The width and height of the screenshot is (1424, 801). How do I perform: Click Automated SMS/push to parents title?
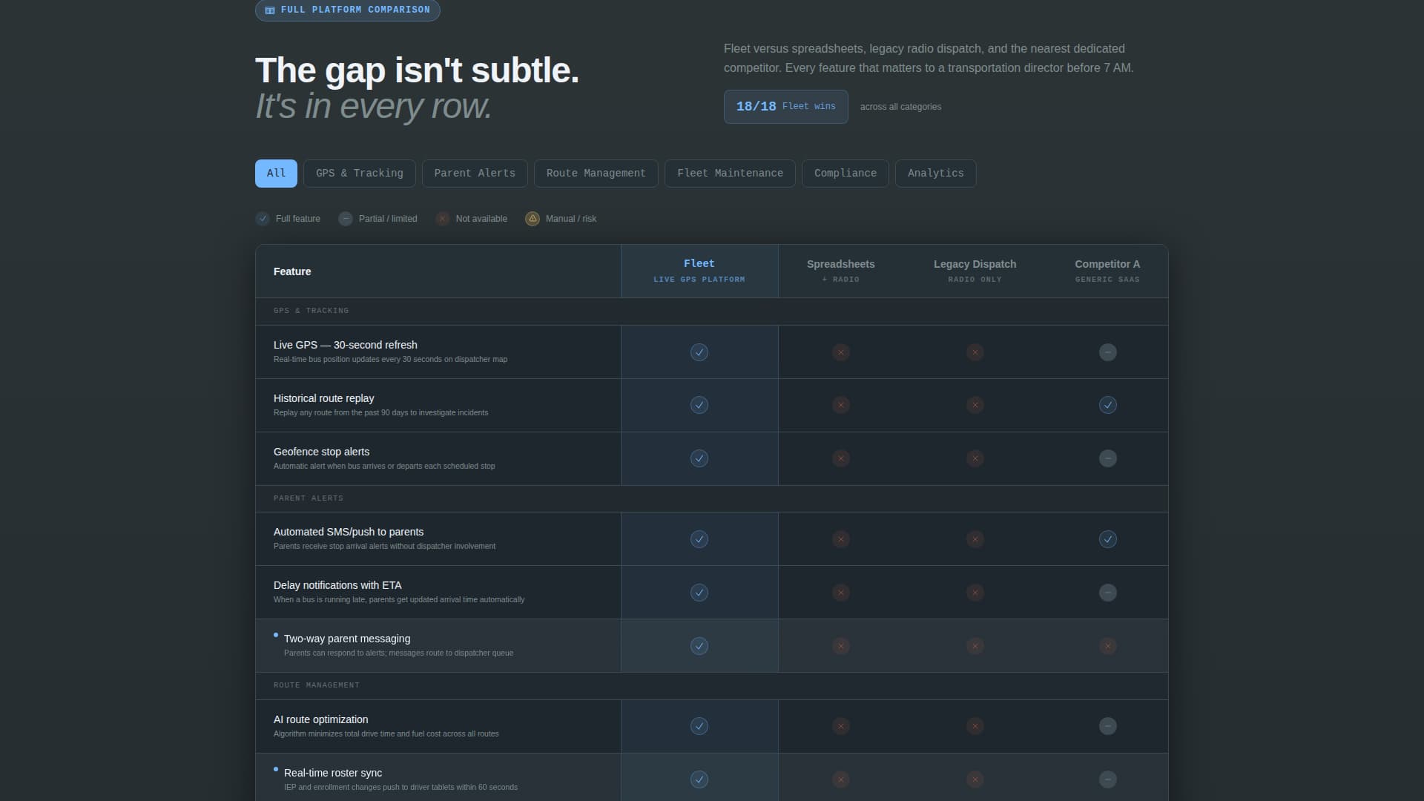tap(349, 532)
